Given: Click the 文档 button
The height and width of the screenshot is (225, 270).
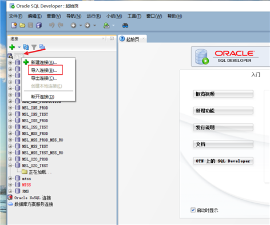Looking at the screenshot, I should [223, 144].
